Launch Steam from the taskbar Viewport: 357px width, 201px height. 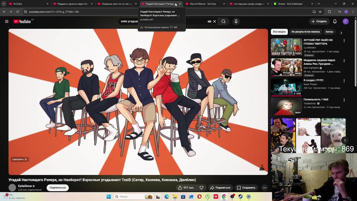(x=240, y=197)
